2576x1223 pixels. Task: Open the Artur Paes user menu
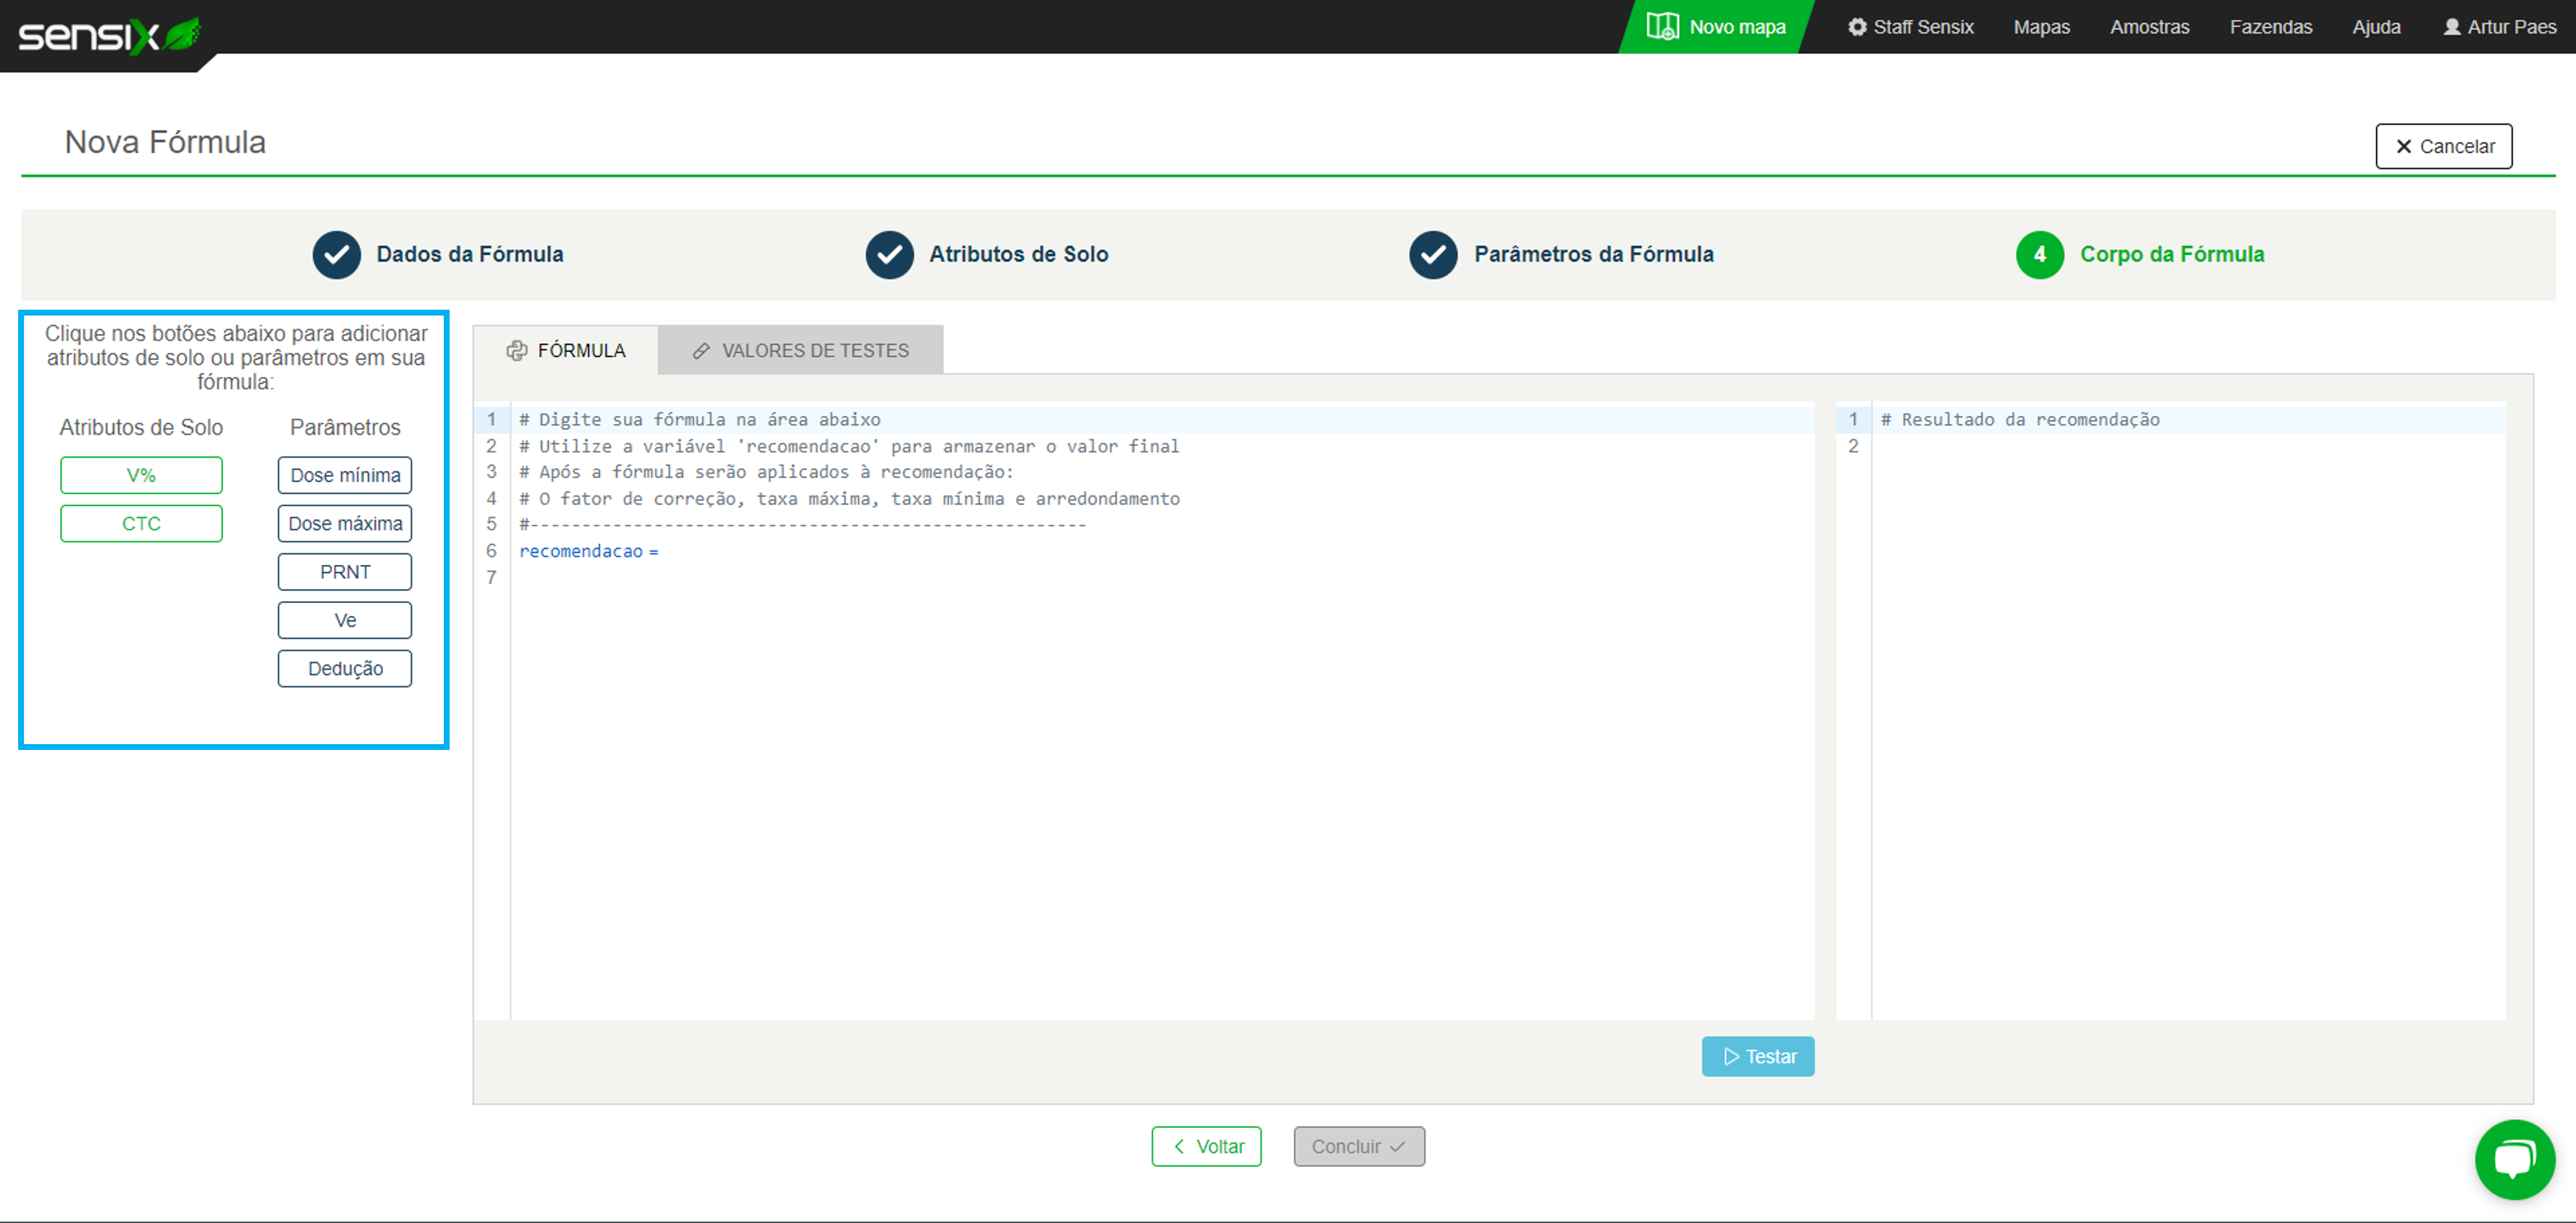(x=2499, y=27)
